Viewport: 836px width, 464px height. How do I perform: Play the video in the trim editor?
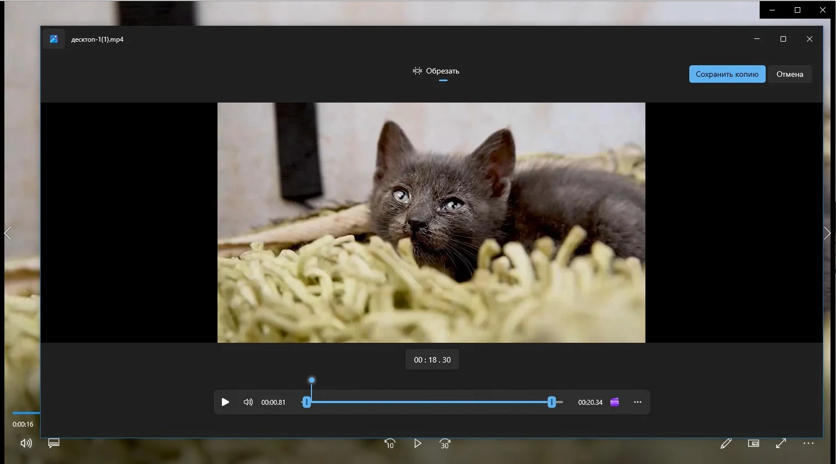225,402
